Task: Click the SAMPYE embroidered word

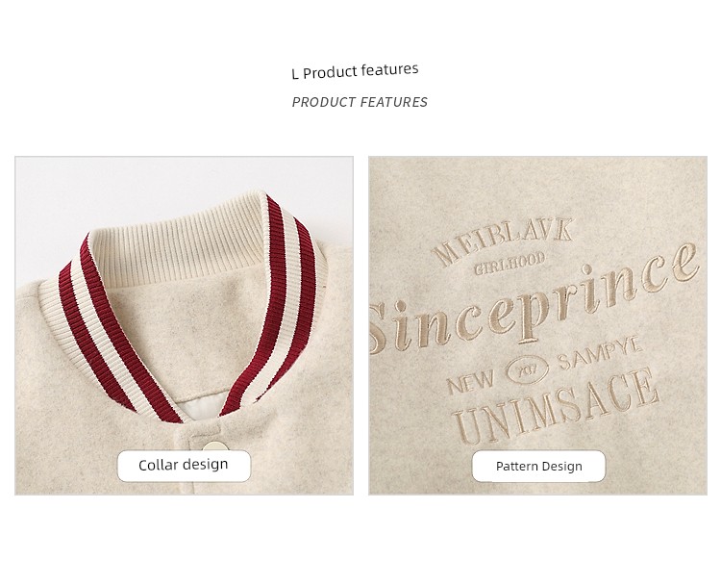Action: tap(600, 353)
